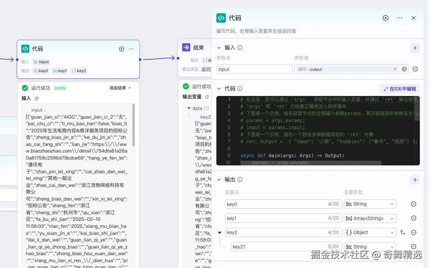Collapse the 代码 section in the panel

pos(219,89)
